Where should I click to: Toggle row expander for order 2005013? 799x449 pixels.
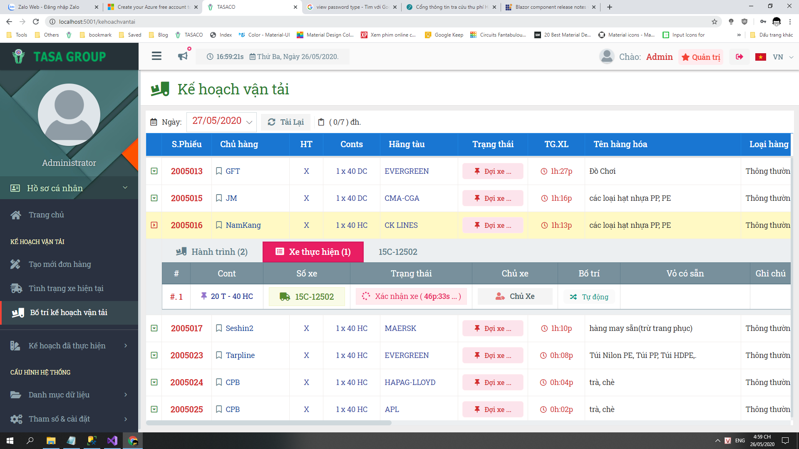(154, 171)
